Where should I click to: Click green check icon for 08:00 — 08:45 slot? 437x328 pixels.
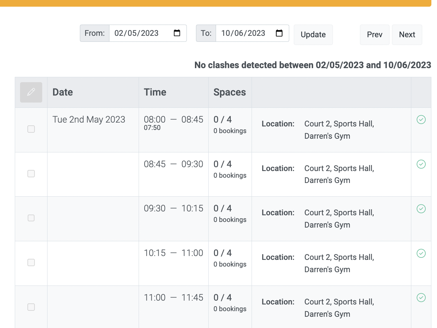point(421,120)
